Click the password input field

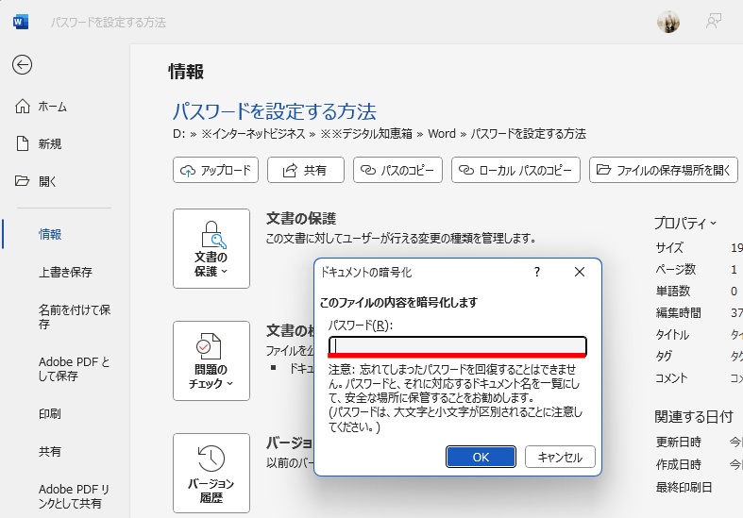[458, 346]
